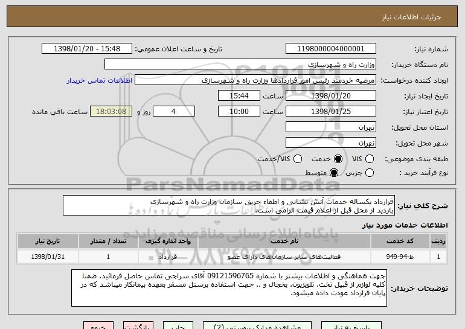The width and height of the screenshot is (465, 329).
Task: Click the خروج exit button
Action: [98, 325]
